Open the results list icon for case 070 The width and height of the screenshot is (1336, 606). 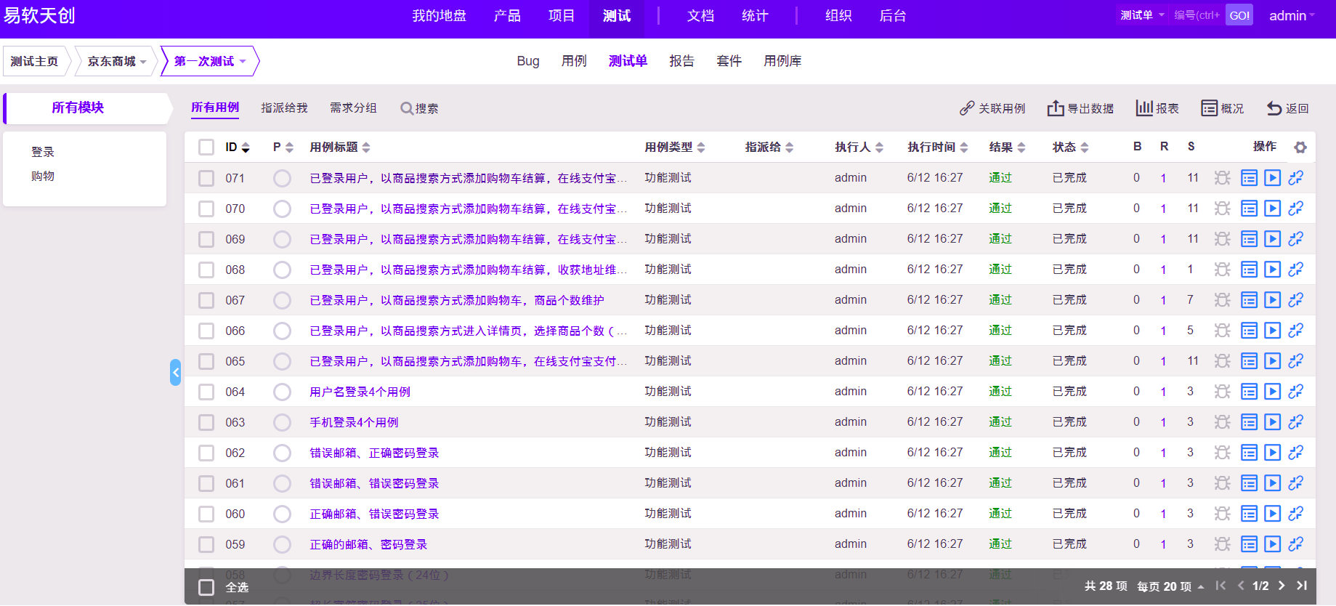(1249, 209)
